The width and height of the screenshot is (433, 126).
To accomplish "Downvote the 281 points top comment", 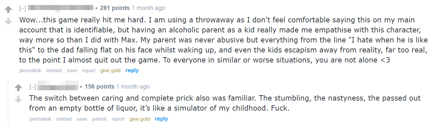I will (x=9, y=21).
